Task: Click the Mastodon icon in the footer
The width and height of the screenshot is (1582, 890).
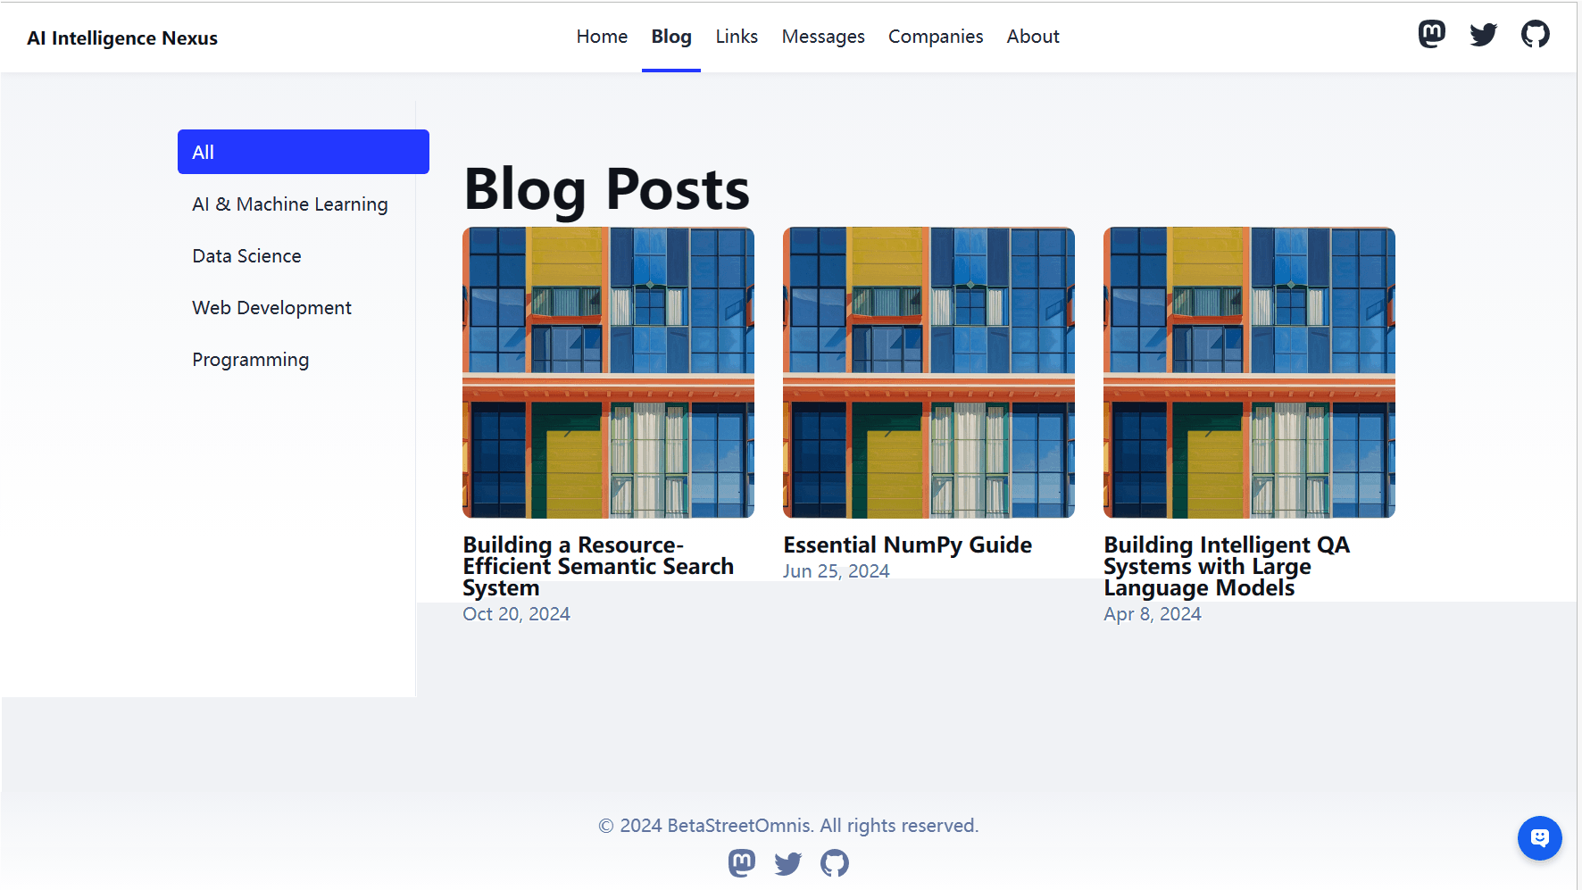Action: click(x=742, y=863)
